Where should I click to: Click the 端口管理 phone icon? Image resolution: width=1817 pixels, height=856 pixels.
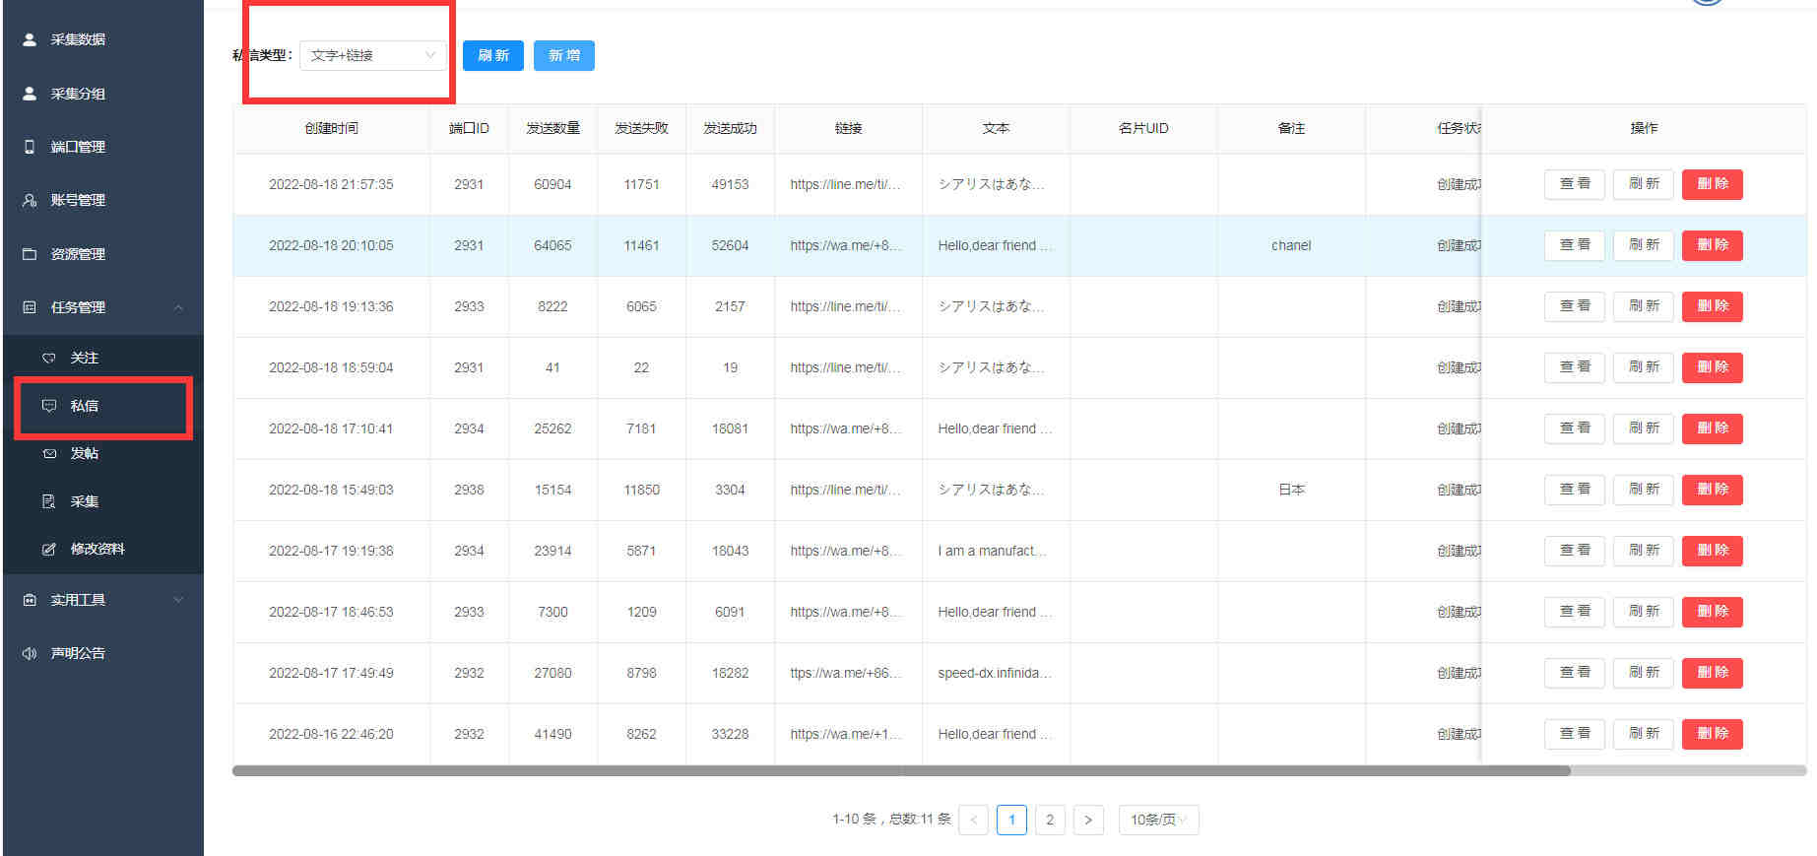click(x=30, y=147)
